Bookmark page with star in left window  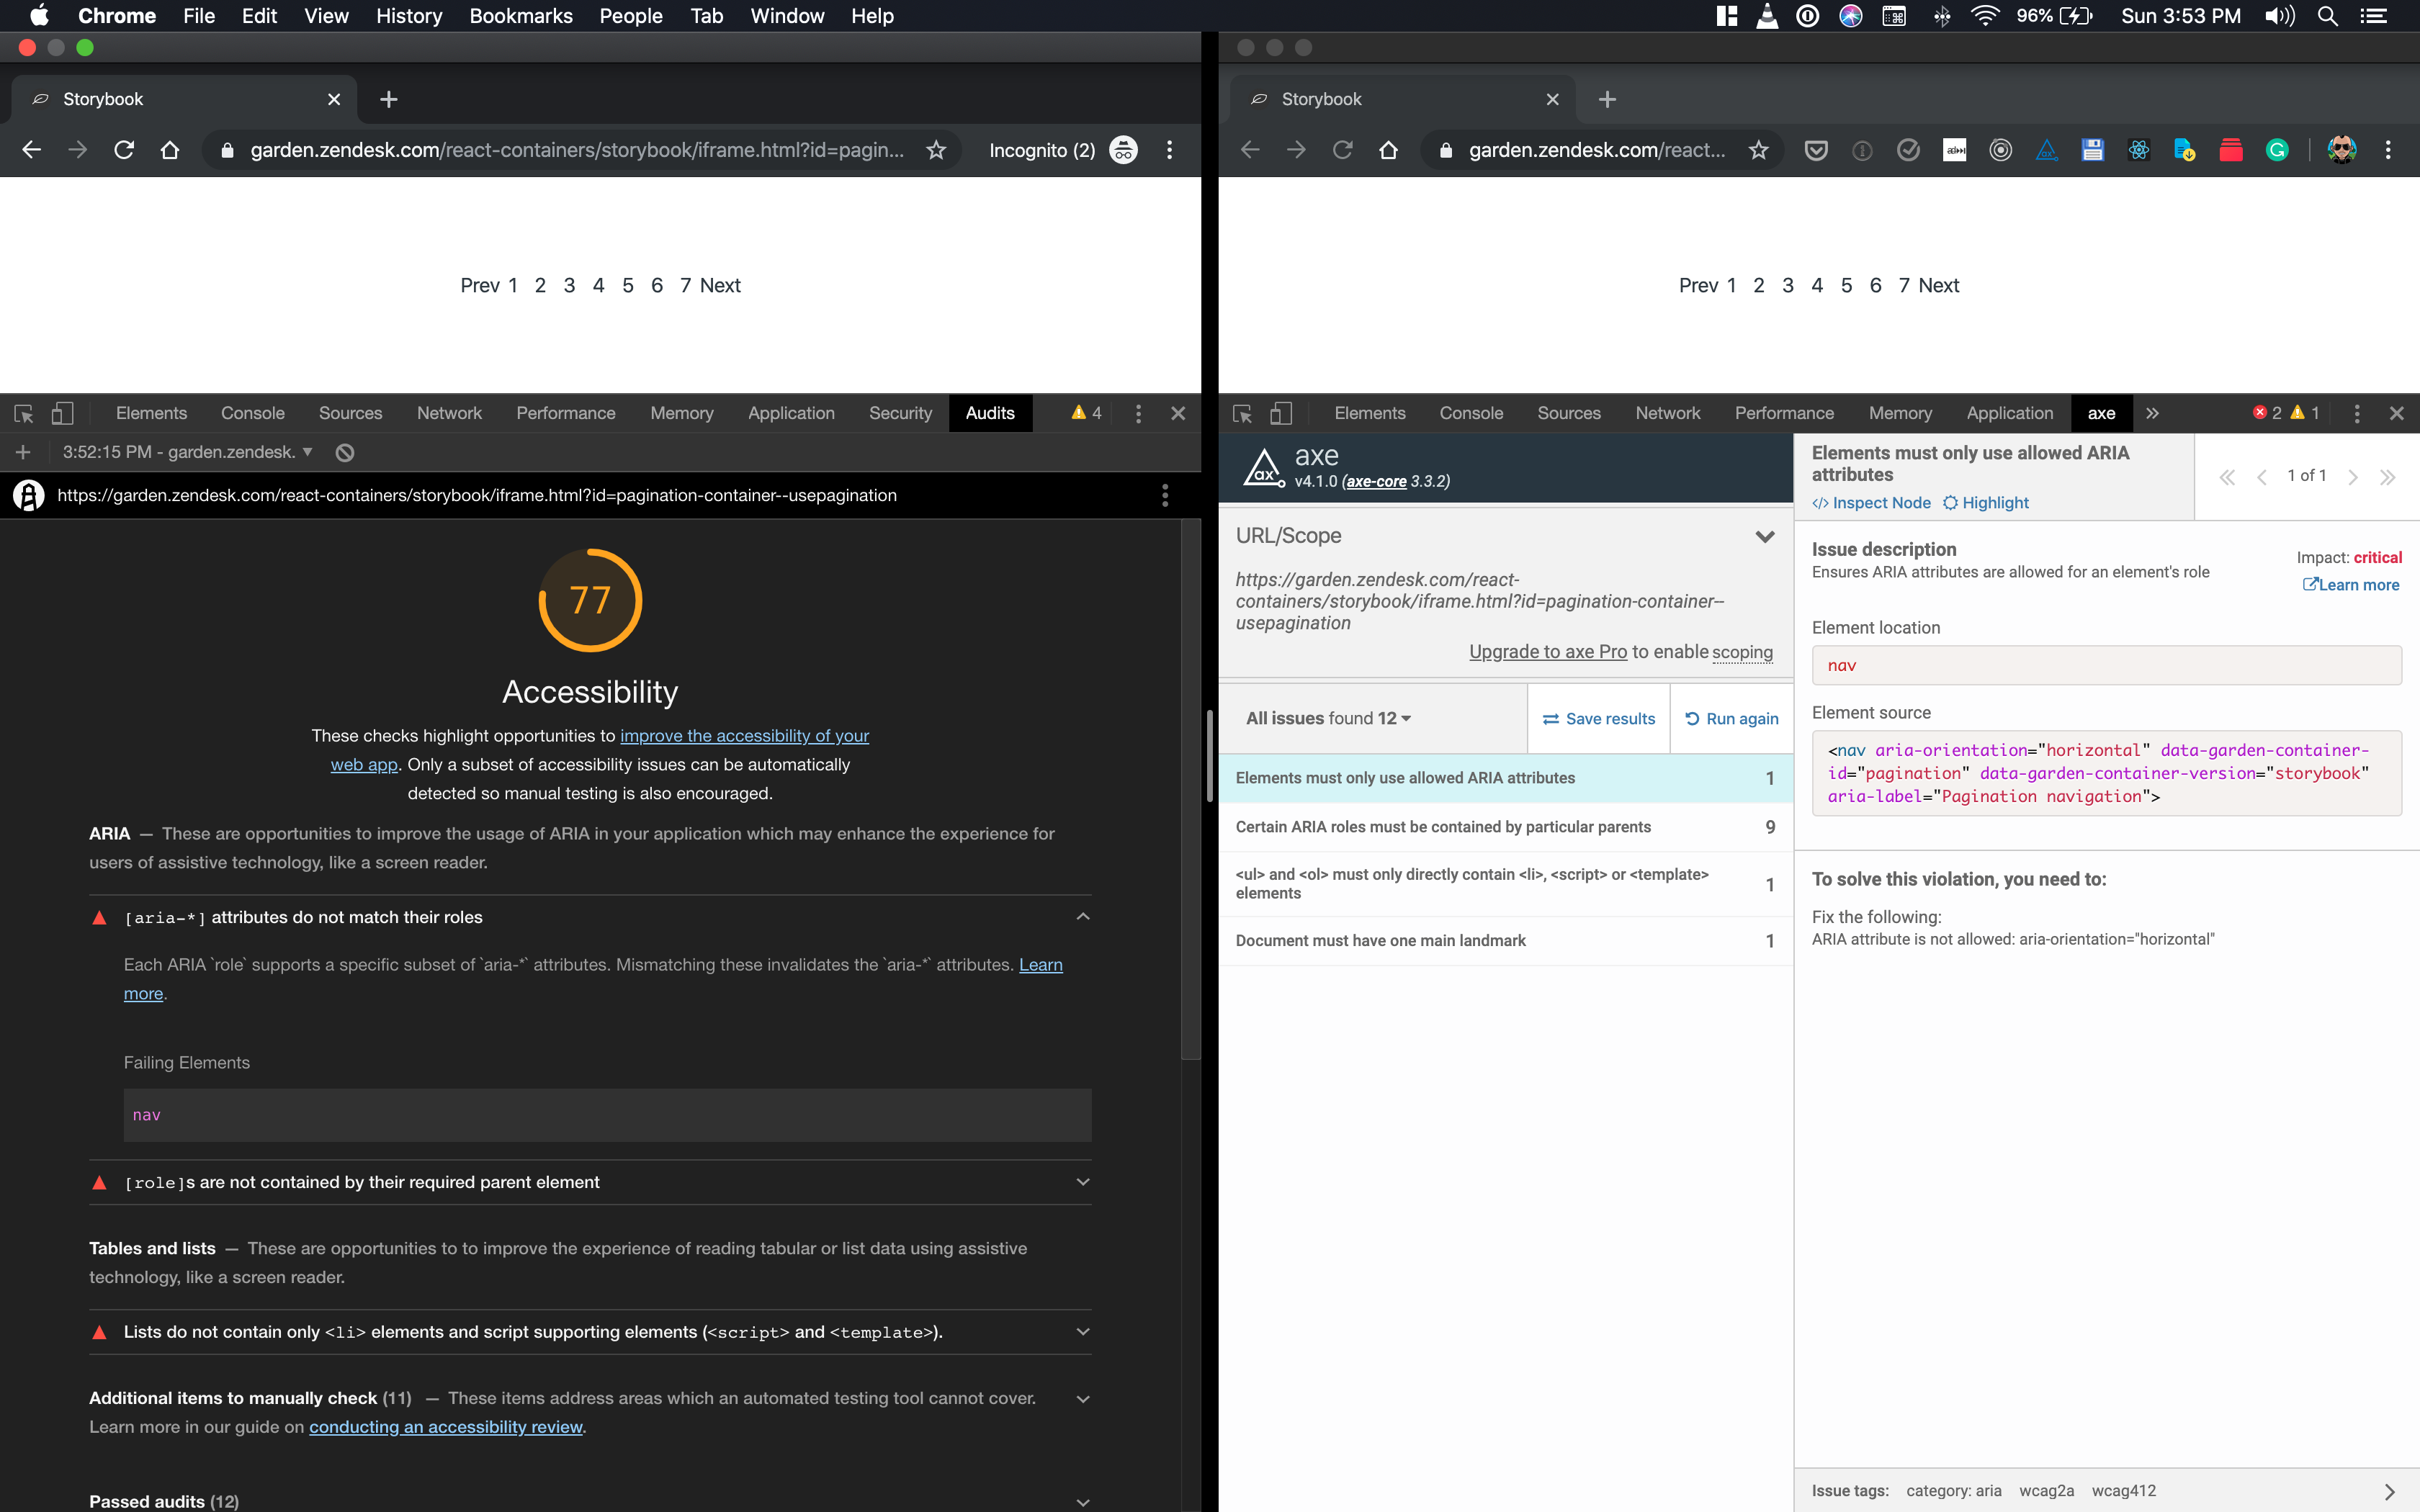(936, 150)
